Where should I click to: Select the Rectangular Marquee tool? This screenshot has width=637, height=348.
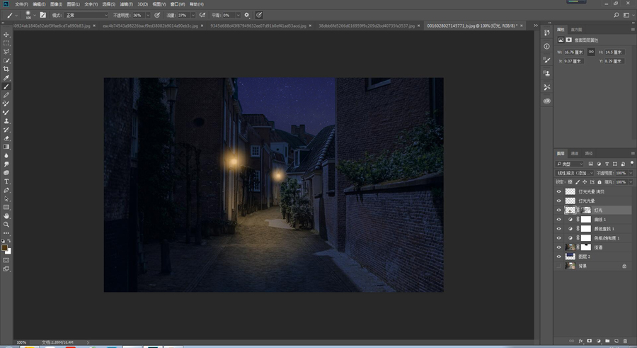pyautogui.click(x=6, y=43)
